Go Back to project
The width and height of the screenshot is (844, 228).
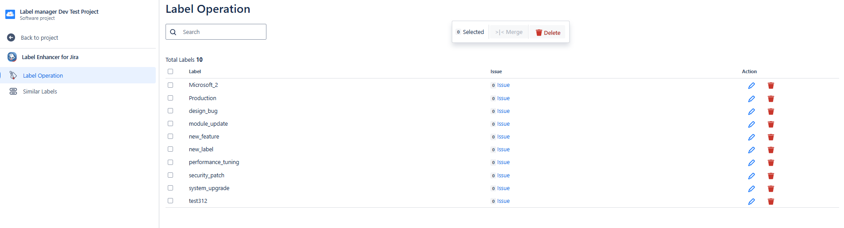point(39,37)
